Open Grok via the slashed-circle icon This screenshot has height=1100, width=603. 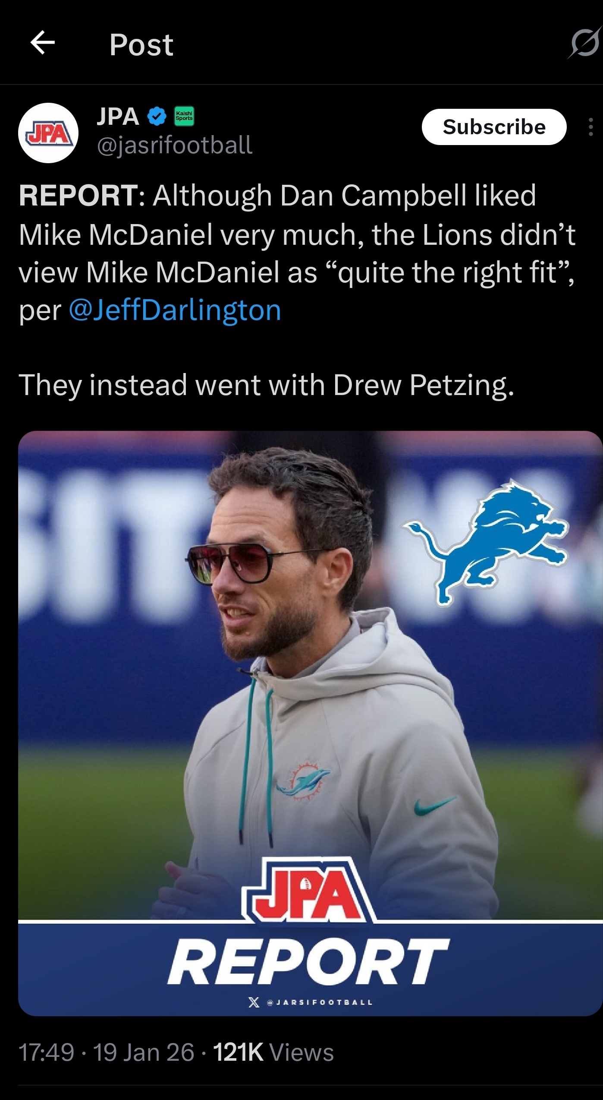[x=584, y=43]
